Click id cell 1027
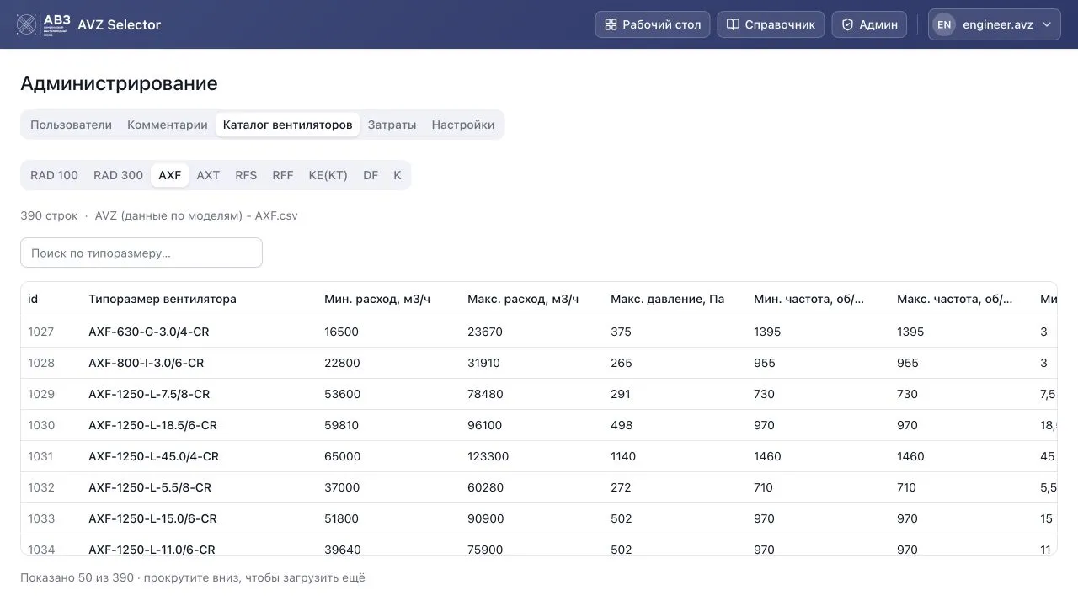 [x=40, y=332]
